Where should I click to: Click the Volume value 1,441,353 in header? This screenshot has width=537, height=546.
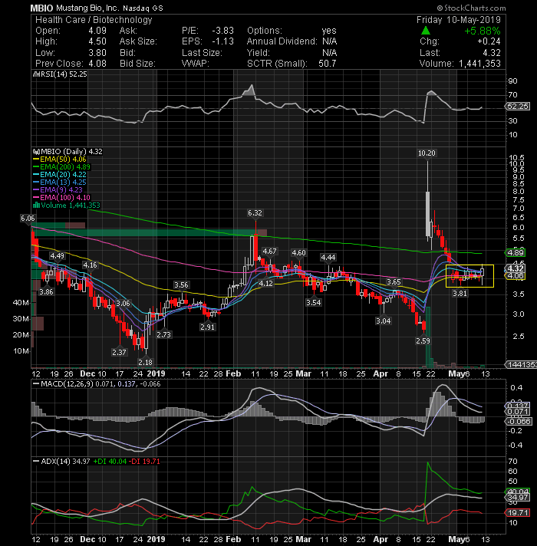click(479, 64)
